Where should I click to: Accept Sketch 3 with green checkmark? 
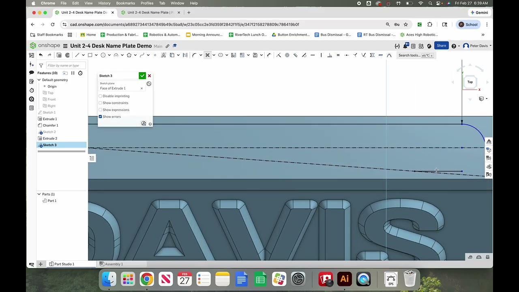tap(142, 76)
